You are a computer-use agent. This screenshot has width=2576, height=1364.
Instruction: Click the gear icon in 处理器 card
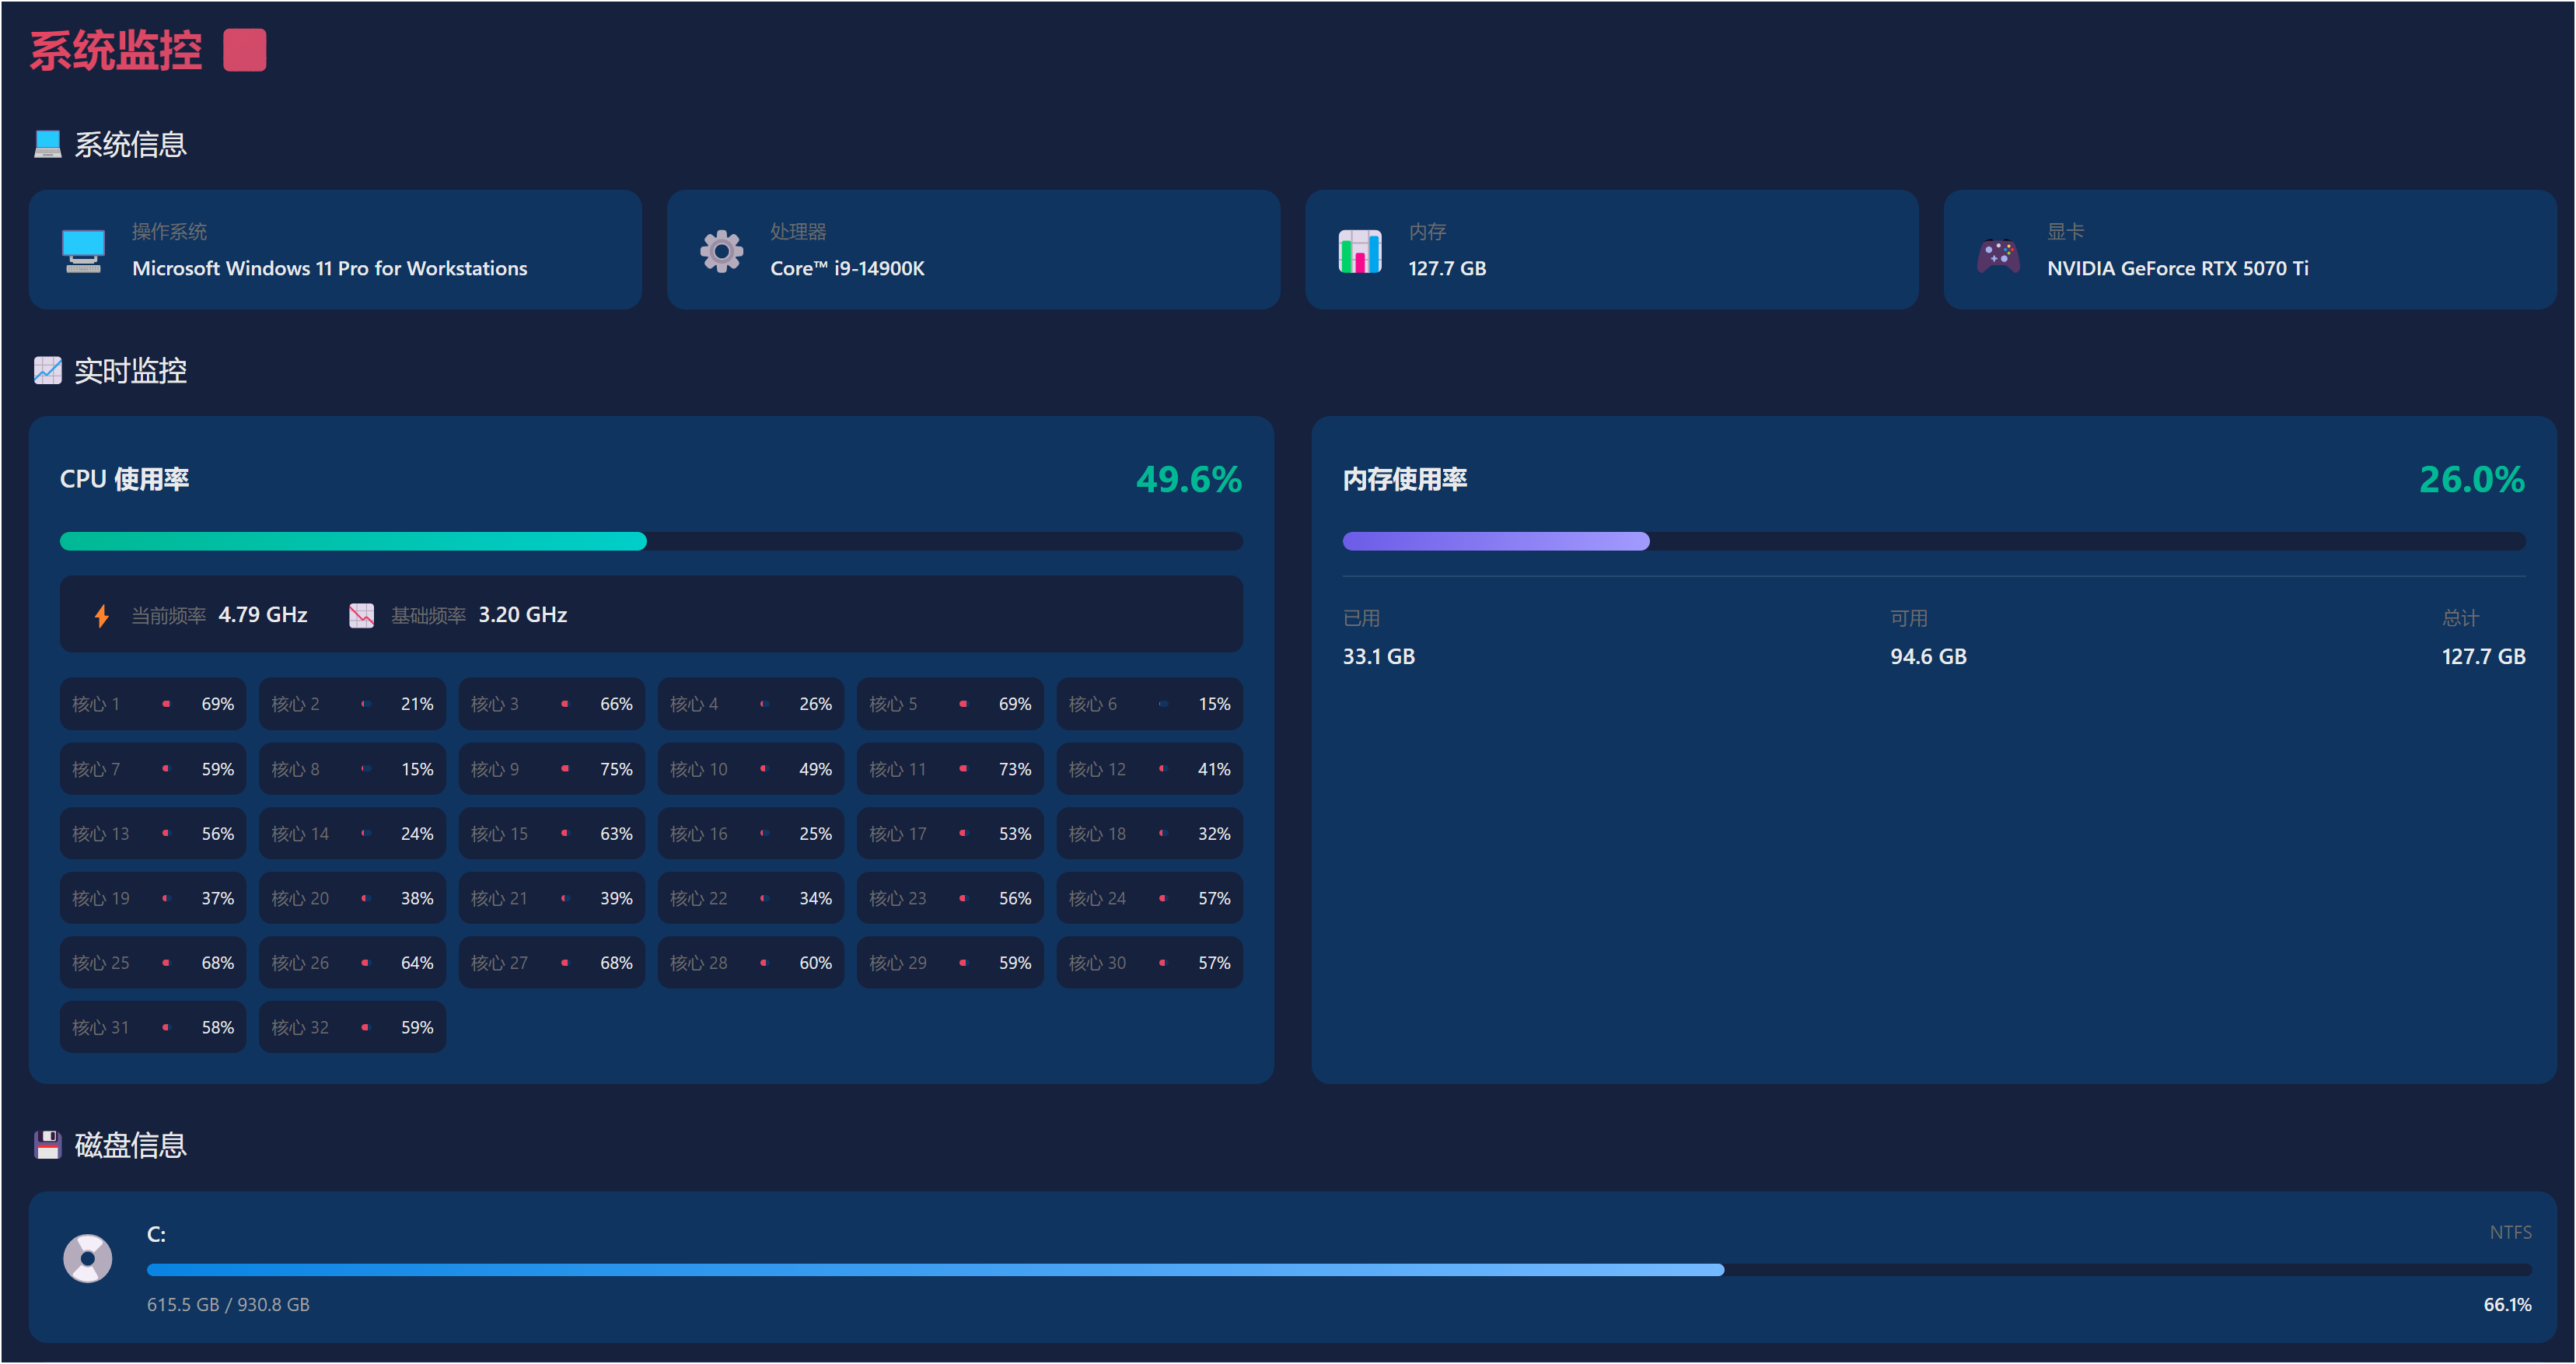pos(721,251)
